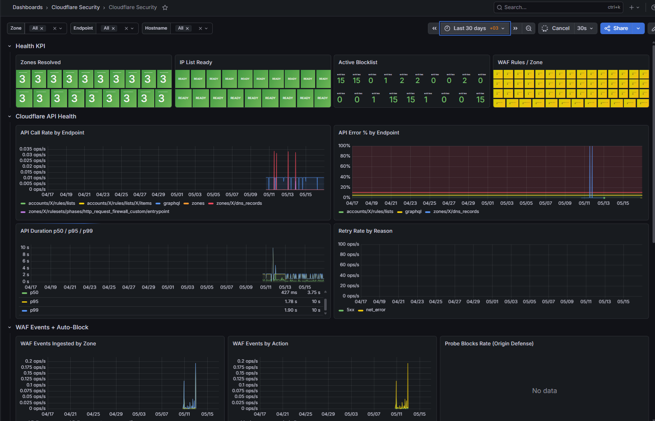Open the Last 30 days time picker
The width and height of the screenshot is (655, 421).
click(x=475, y=28)
